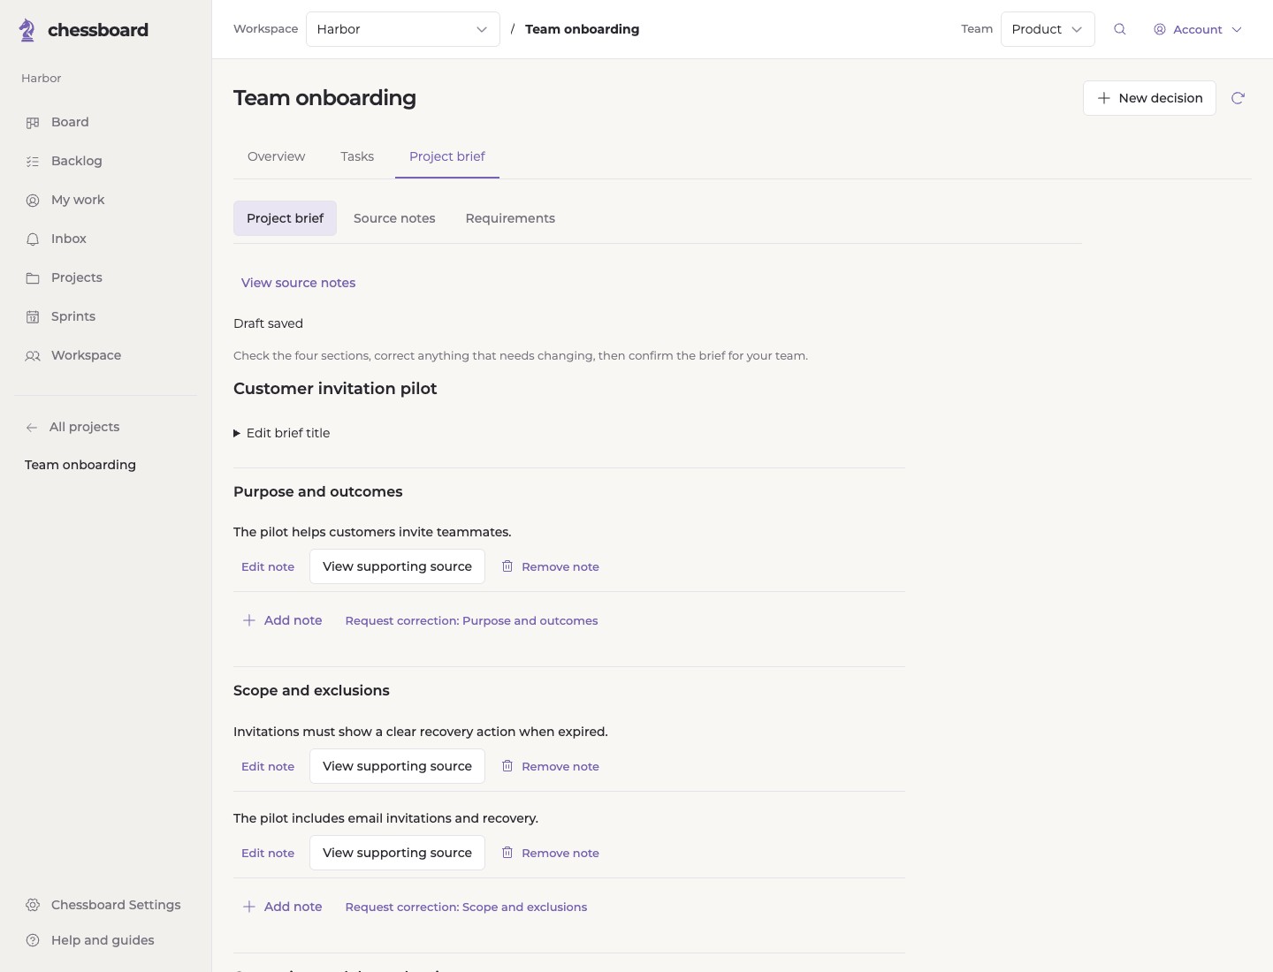1273x972 pixels.
Task: Click the Inbox bell icon
Action: tap(33, 239)
